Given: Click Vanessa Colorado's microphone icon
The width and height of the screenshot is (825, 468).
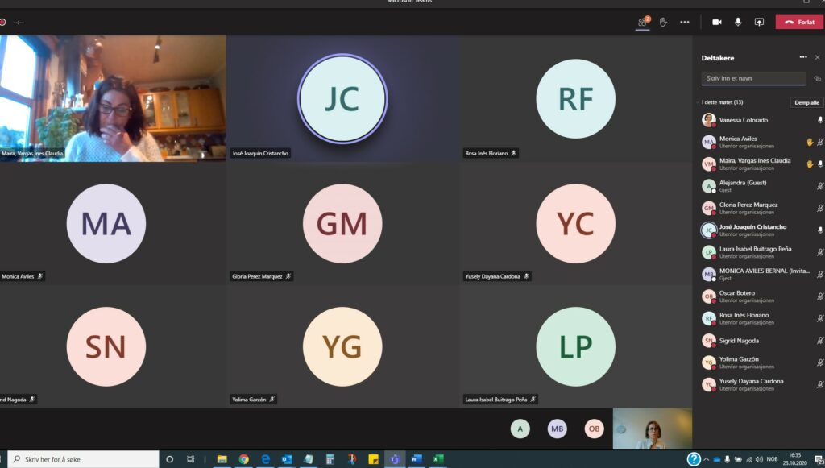Looking at the screenshot, I should pos(820,120).
